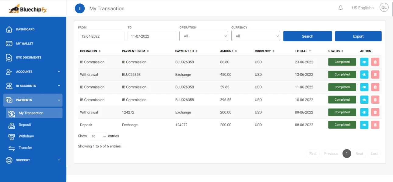393x182 pixels.
Task: Select Transfer in Payments menu
Action: pos(25,148)
